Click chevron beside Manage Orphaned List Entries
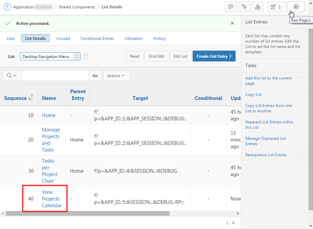The image size is (313, 229). click(301, 138)
